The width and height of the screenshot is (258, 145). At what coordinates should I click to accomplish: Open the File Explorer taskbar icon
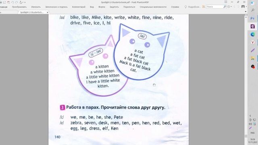pyautogui.click(x=253, y=58)
